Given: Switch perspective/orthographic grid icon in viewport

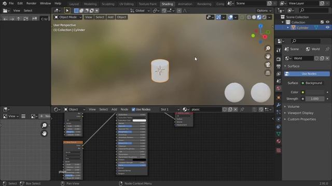Looking at the screenshot, I should tap(268, 73).
